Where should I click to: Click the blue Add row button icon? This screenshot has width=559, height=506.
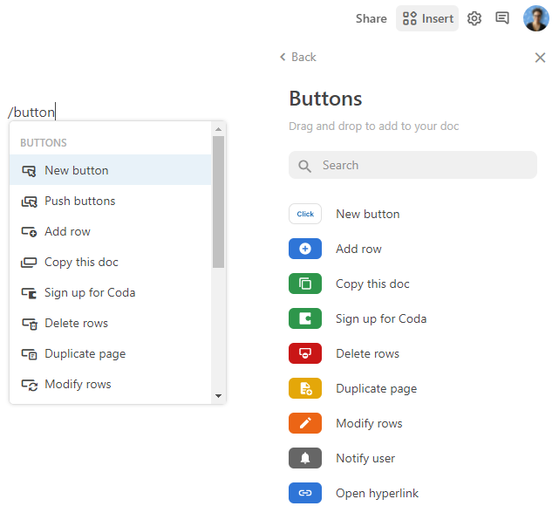coord(304,249)
